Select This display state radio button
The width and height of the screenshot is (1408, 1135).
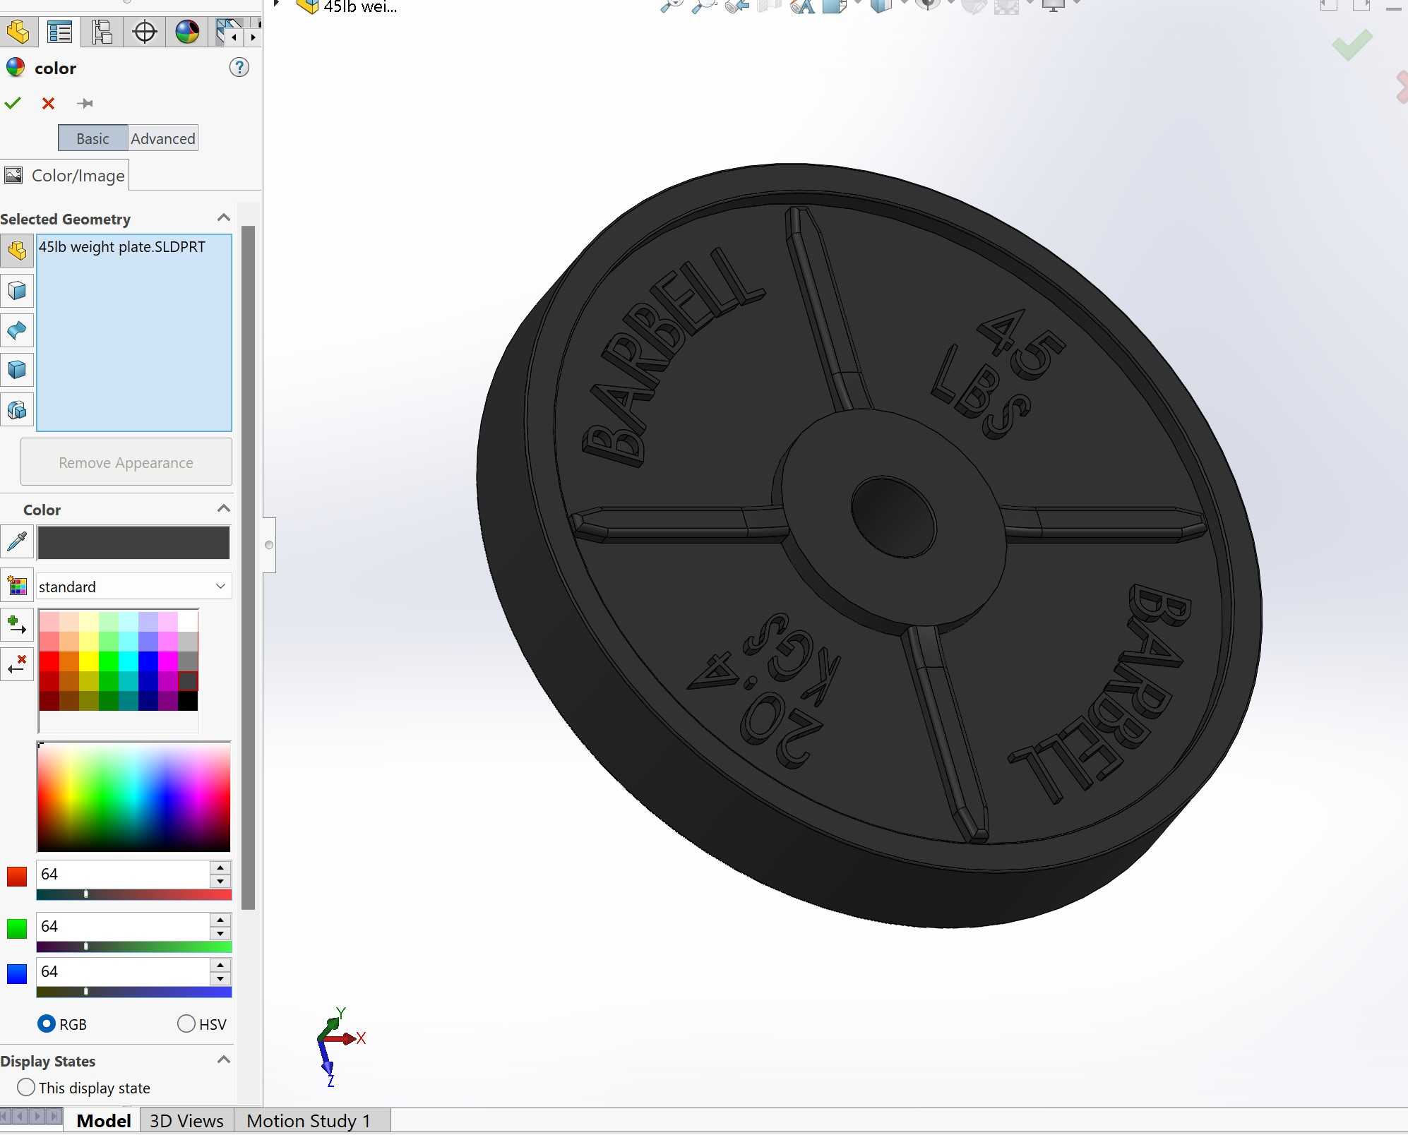point(26,1087)
